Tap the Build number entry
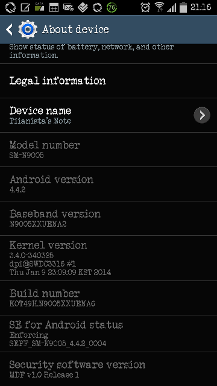The height and width of the screenshot is (386, 217). click(108, 298)
